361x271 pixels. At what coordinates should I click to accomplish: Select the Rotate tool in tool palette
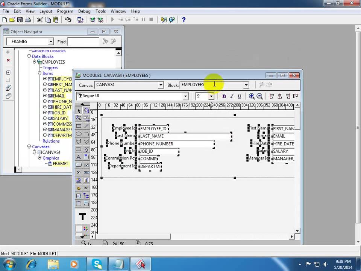pos(86,111)
